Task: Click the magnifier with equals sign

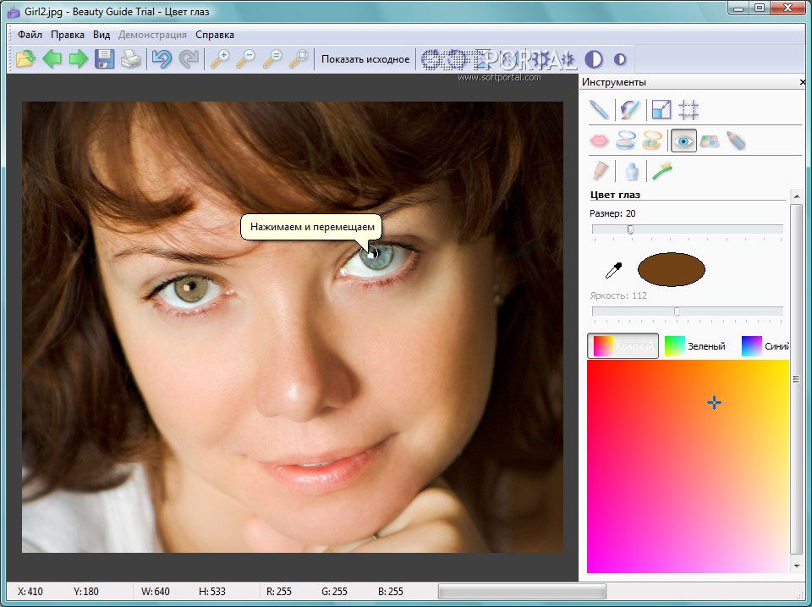Action: [x=272, y=59]
